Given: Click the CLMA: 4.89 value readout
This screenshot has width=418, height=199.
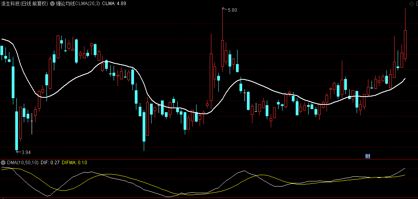Looking at the screenshot, I should pos(114,4).
